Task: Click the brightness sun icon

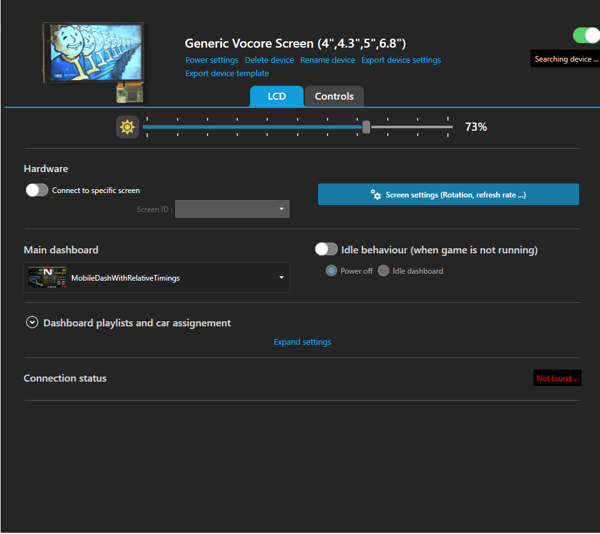Action: click(127, 127)
